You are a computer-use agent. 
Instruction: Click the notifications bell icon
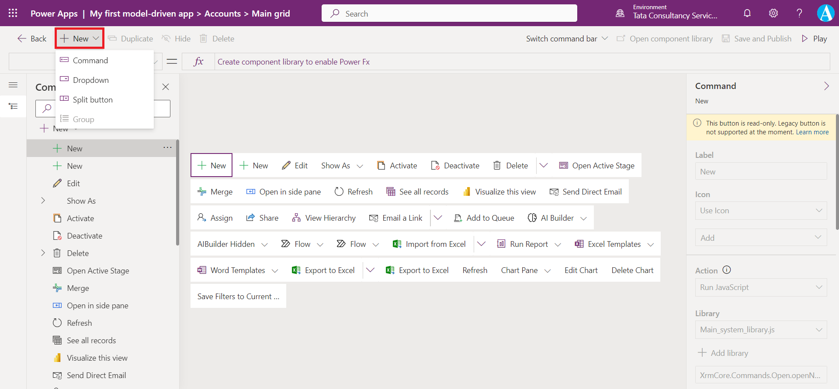pos(747,13)
